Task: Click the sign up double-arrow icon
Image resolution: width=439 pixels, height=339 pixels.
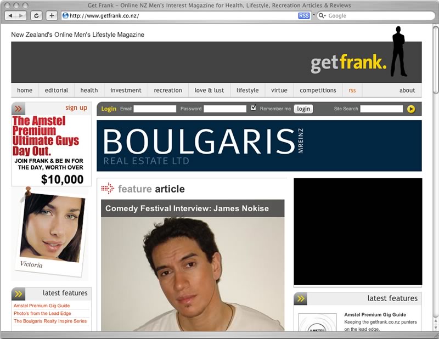Action: [x=18, y=109]
